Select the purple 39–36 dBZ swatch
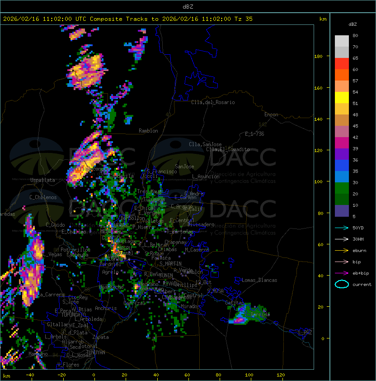The height and width of the screenshot is (381, 376). tap(342, 154)
